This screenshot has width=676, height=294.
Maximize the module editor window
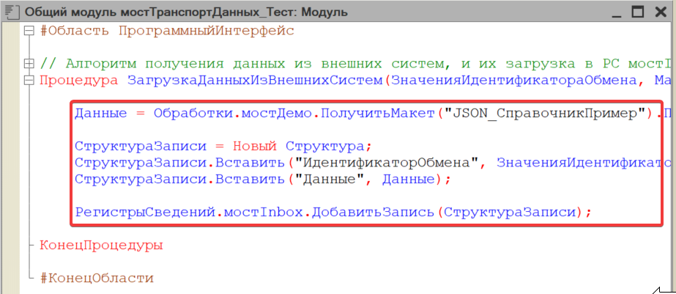[x=638, y=12]
